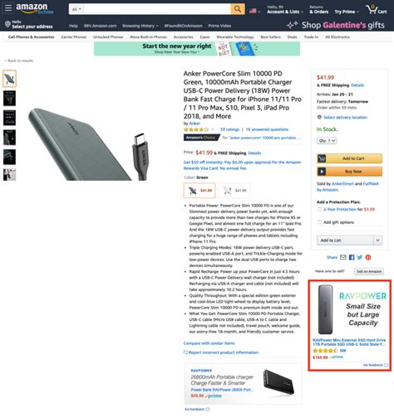Expand the Add to List dropdown arrow

click(377, 241)
